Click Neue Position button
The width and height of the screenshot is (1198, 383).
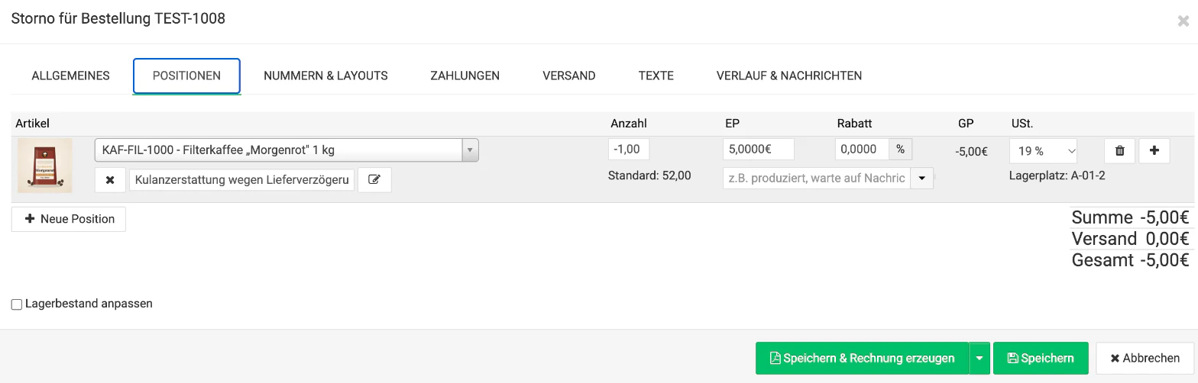coord(69,219)
